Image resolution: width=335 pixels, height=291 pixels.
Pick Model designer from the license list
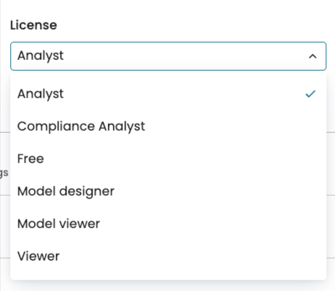pyautogui.click(x=168, y=191)
